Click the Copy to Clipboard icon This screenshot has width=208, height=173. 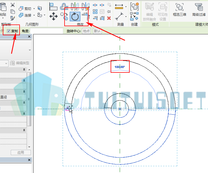13,12
